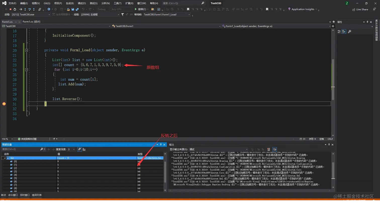The image size is (380, 205).
Task: Pin the Form1.cs tab
Action: pyautogui.click(x=16, y=22)
